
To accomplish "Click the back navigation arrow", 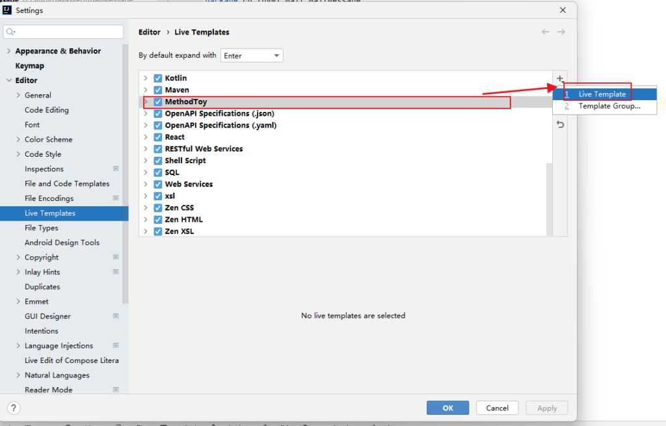I will coord(545,32).
